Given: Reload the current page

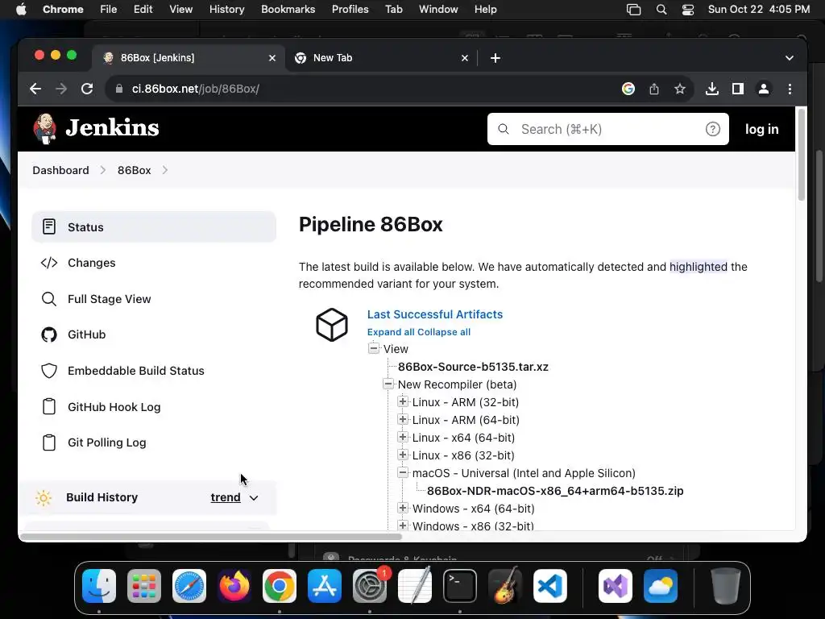Looking at the screenshot, I should tap(87, 89).
